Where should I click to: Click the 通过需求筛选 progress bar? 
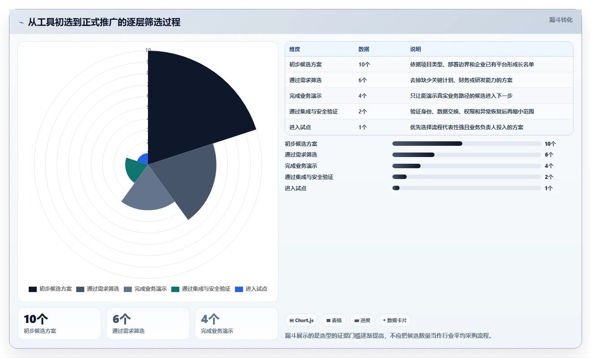pyautogui.click(x=467, y=155)
